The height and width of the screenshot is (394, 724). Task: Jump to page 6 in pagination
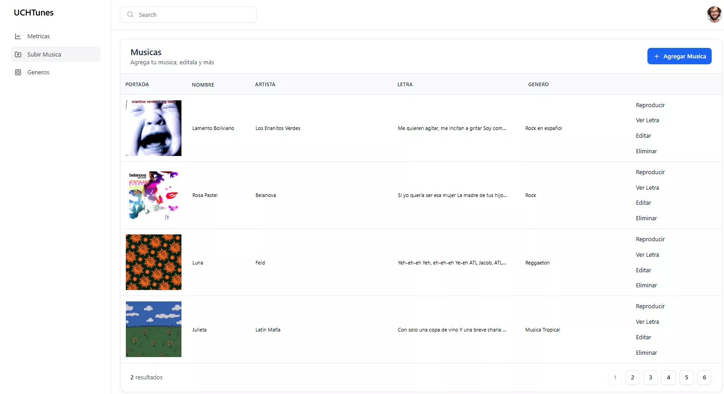tap(704, 378)
